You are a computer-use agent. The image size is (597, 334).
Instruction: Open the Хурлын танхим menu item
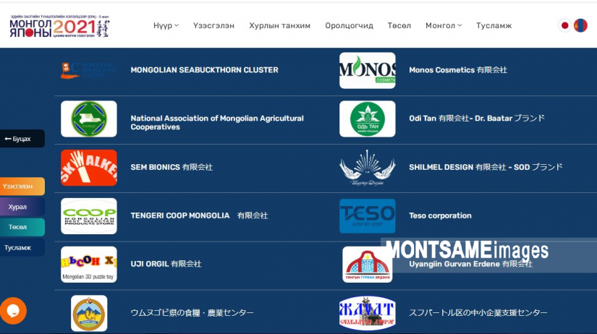click(280, 25)
